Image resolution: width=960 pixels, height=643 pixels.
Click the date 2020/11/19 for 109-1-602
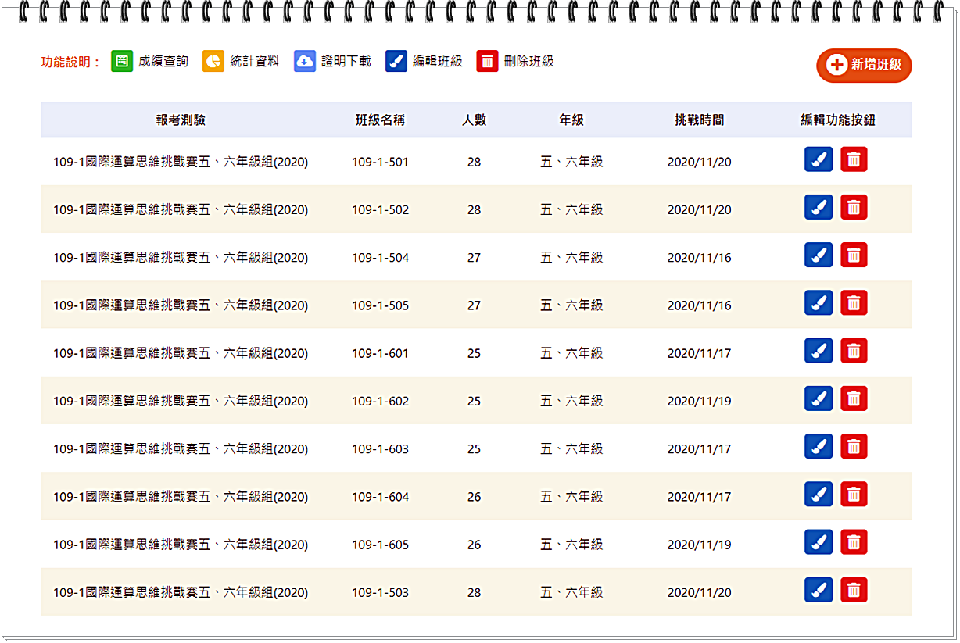pos(700,402)
